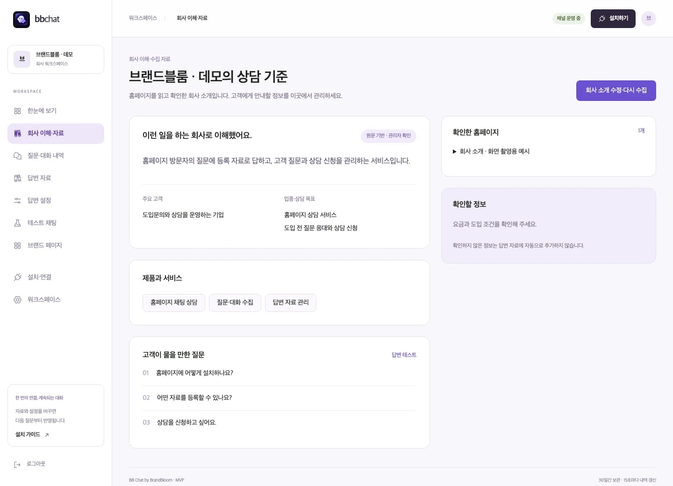Click the bbchat ghost logo icon
This screenshot has width=673, height=486.
pyautogui.click(x=21, y=19)
